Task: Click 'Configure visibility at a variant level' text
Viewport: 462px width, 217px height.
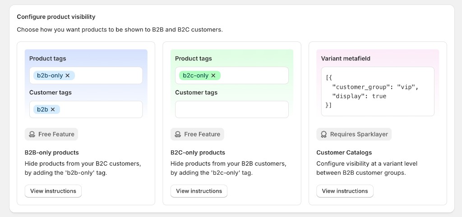Action: pyautogui.click(x=367, y=163)
